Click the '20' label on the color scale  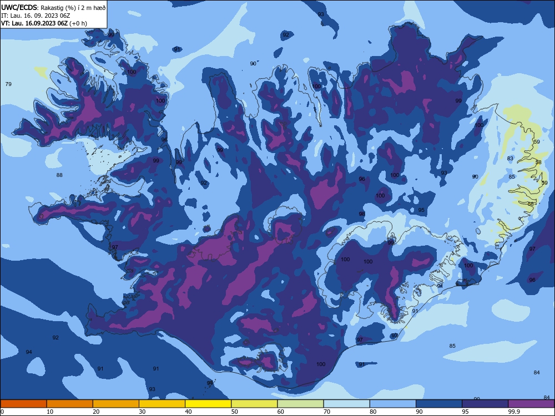[x=96, y=412]
